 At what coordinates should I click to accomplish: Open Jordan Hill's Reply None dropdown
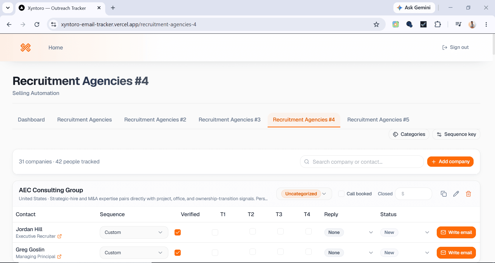tap(349, 232)
